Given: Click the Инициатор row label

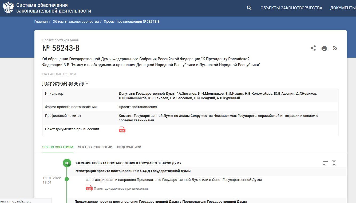Looking at the screenshot, I should point(54,94).
